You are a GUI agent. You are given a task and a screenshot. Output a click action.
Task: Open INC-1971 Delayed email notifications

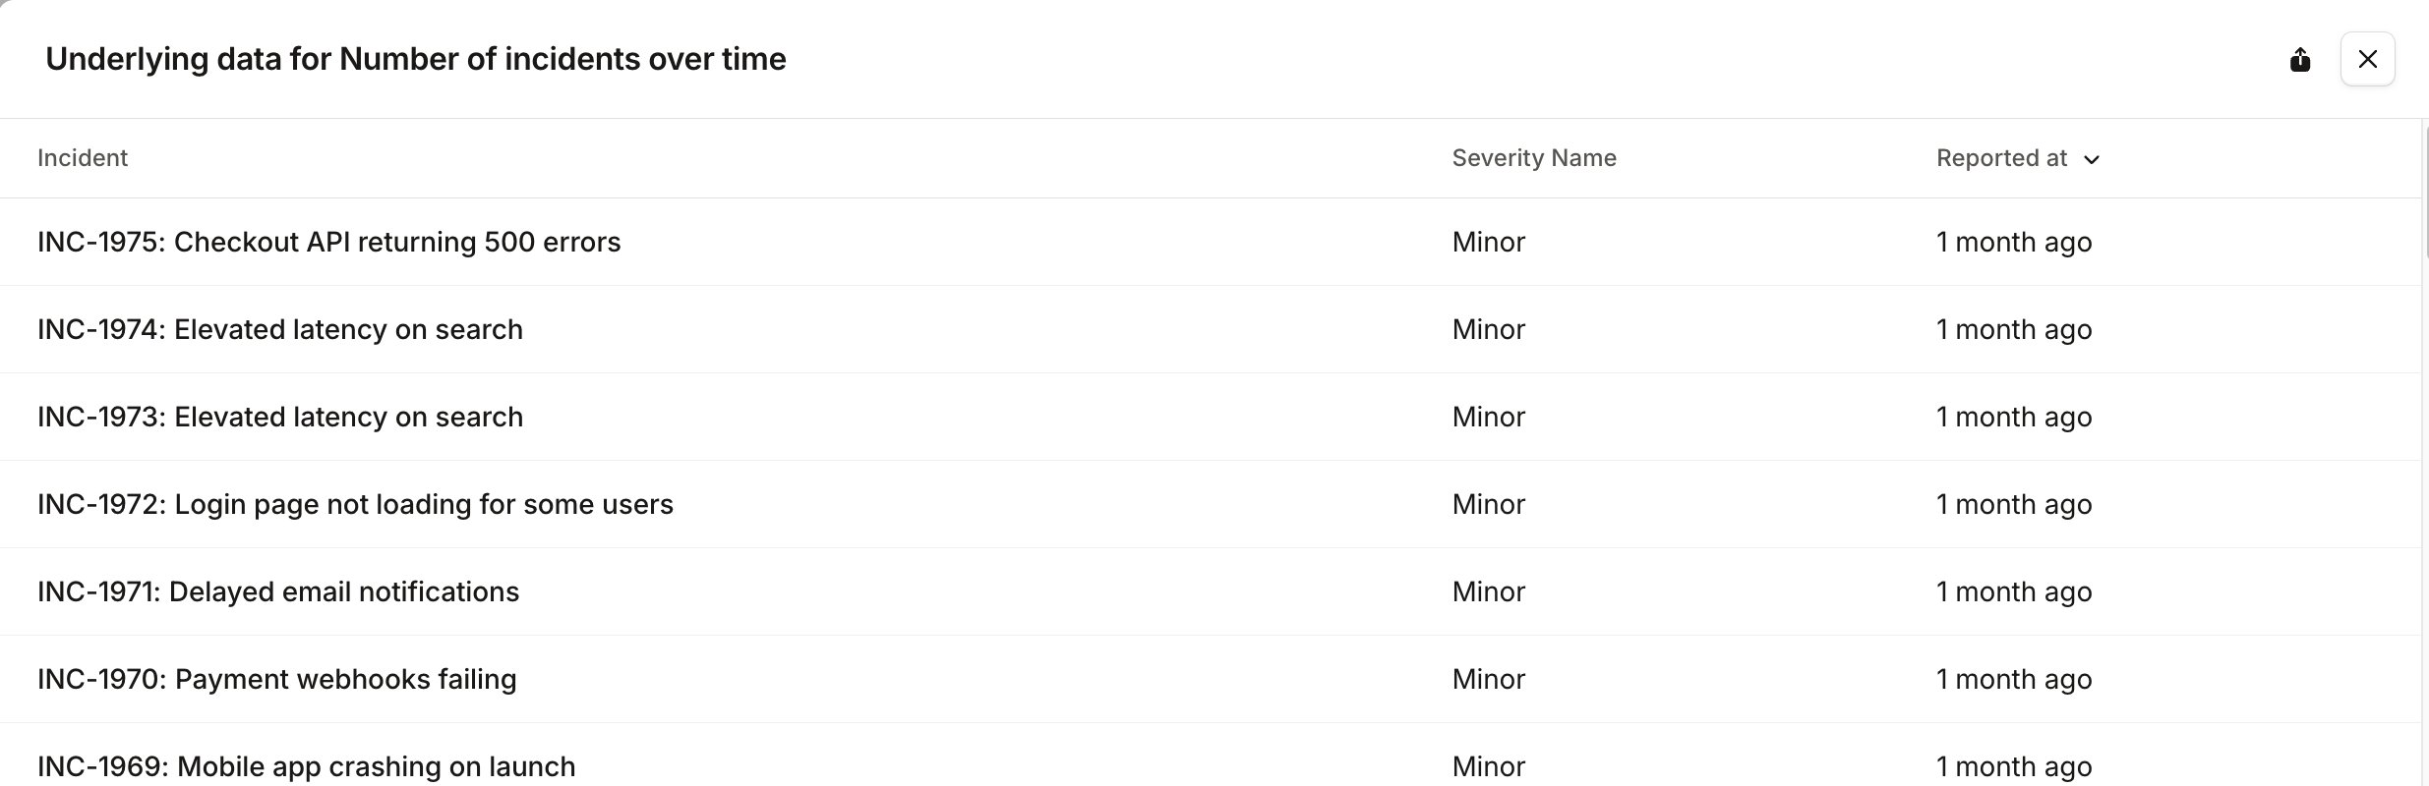pyautogui.click(x=278, y=591)
